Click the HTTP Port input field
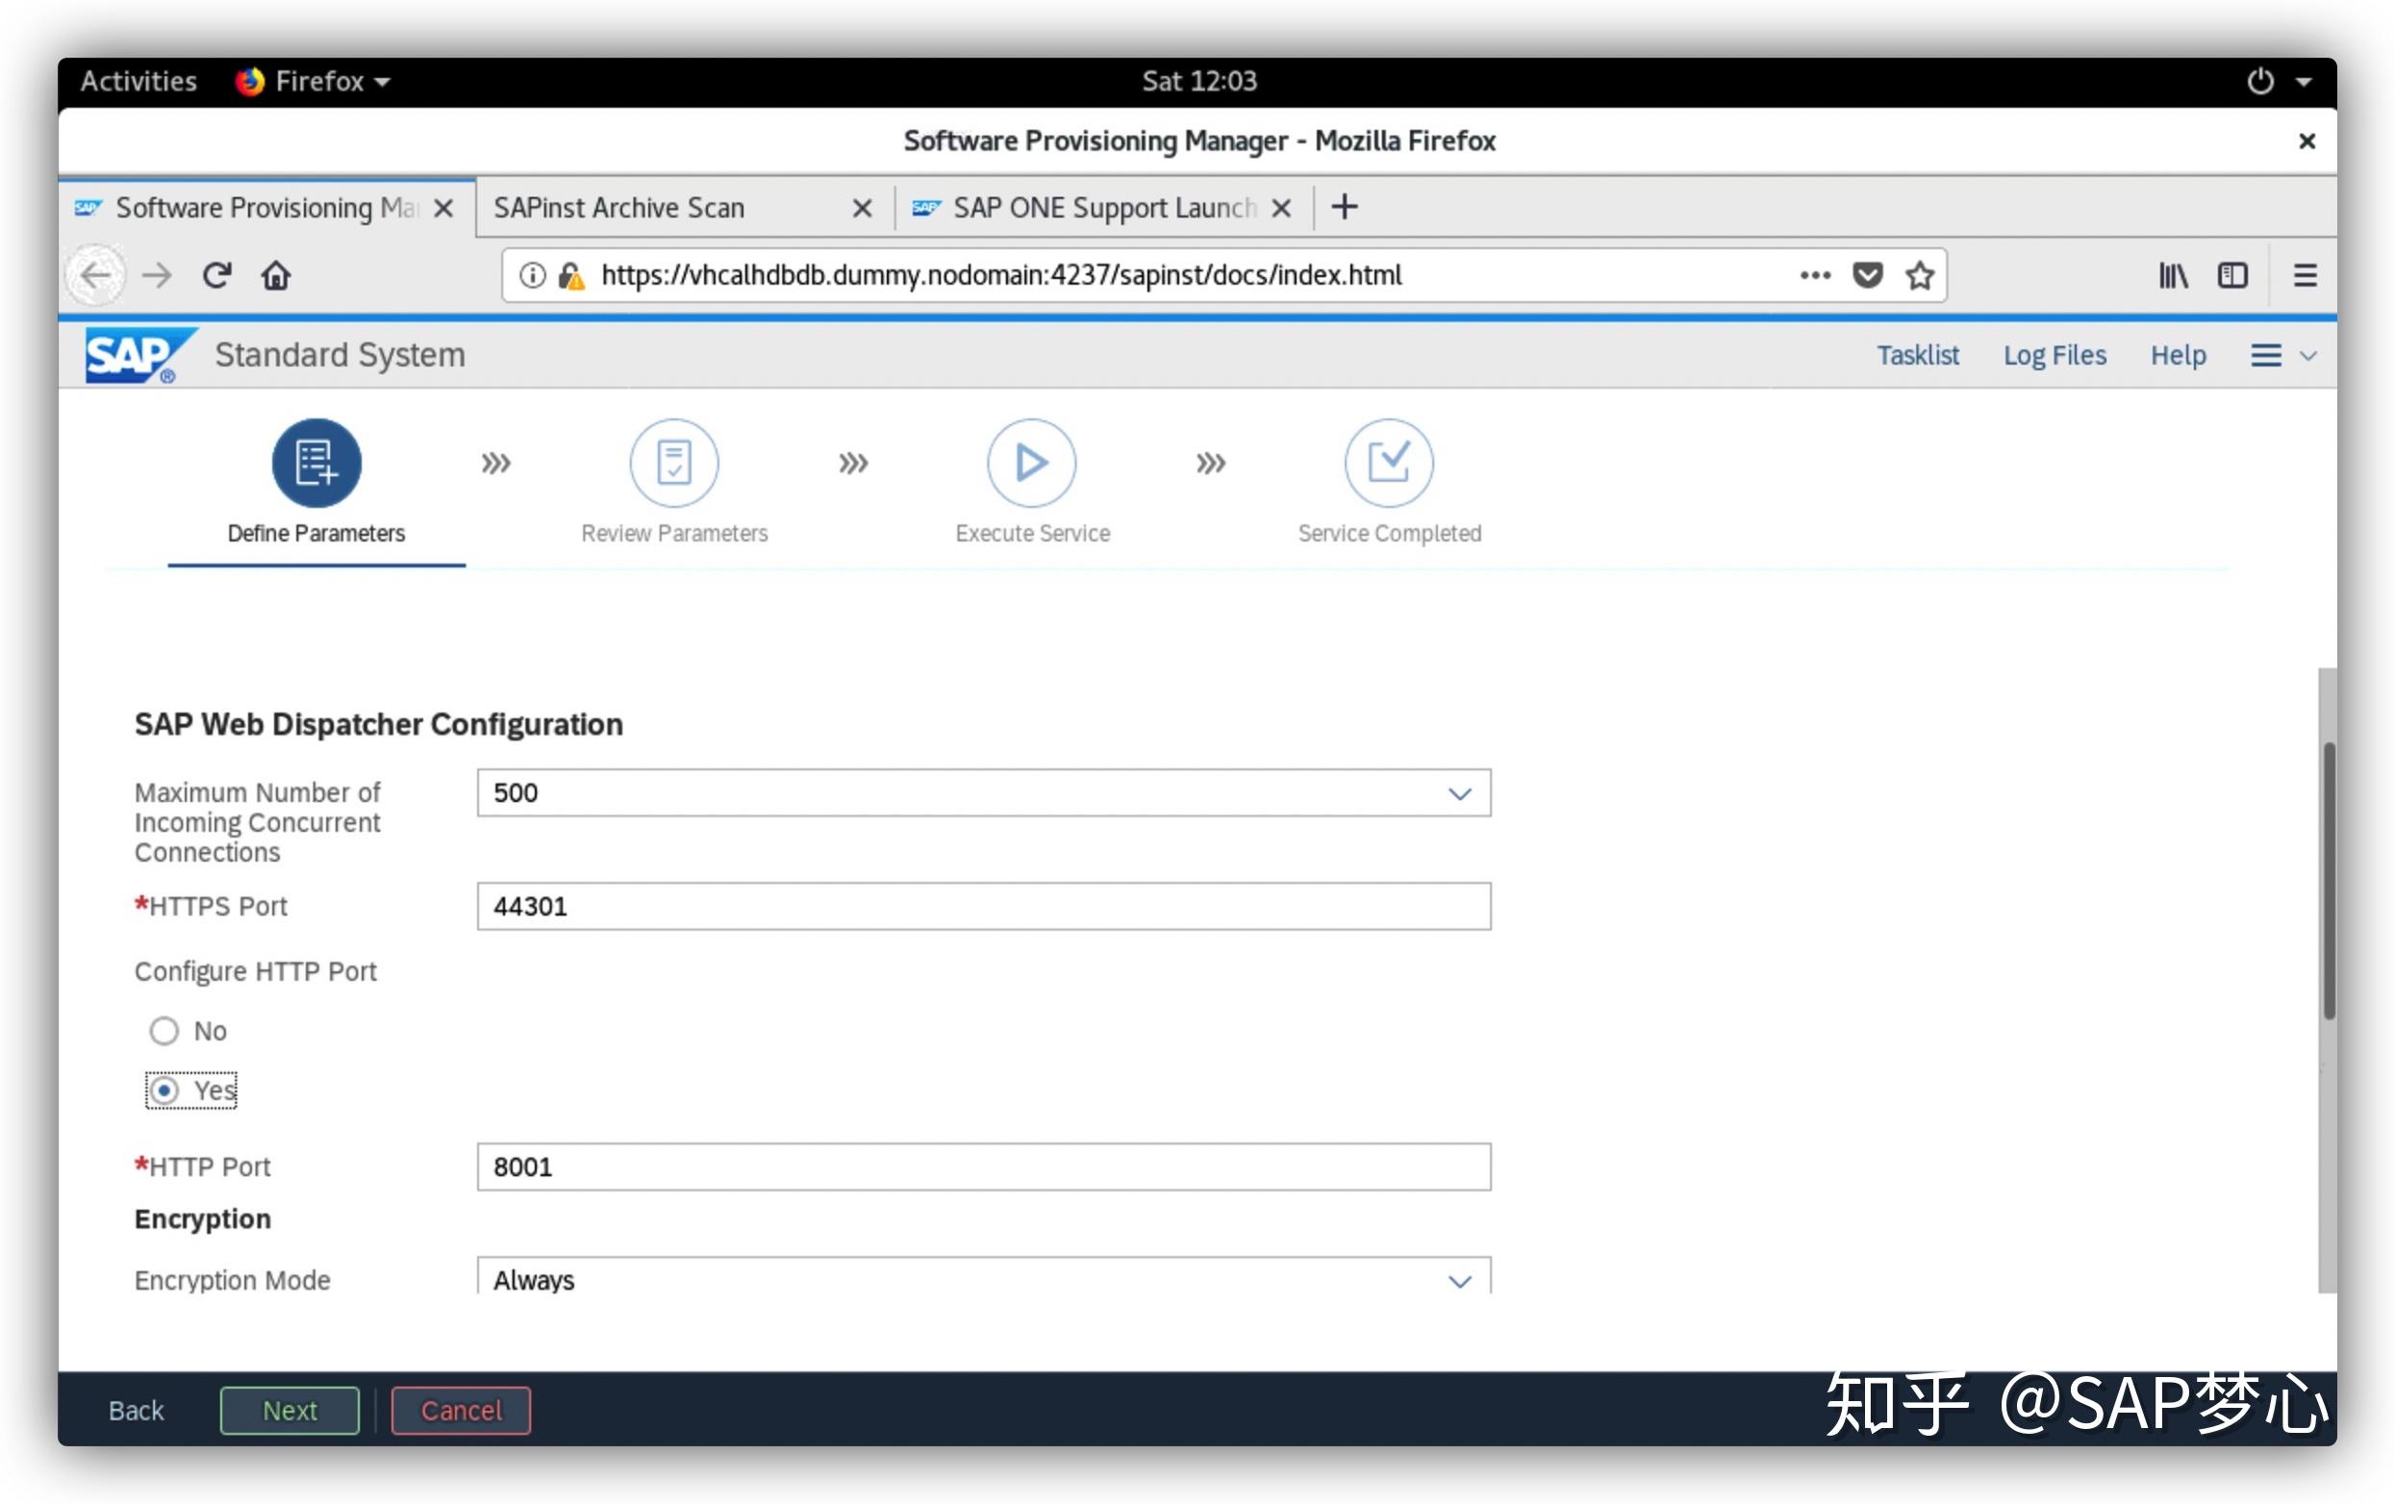 [984, 1166]
